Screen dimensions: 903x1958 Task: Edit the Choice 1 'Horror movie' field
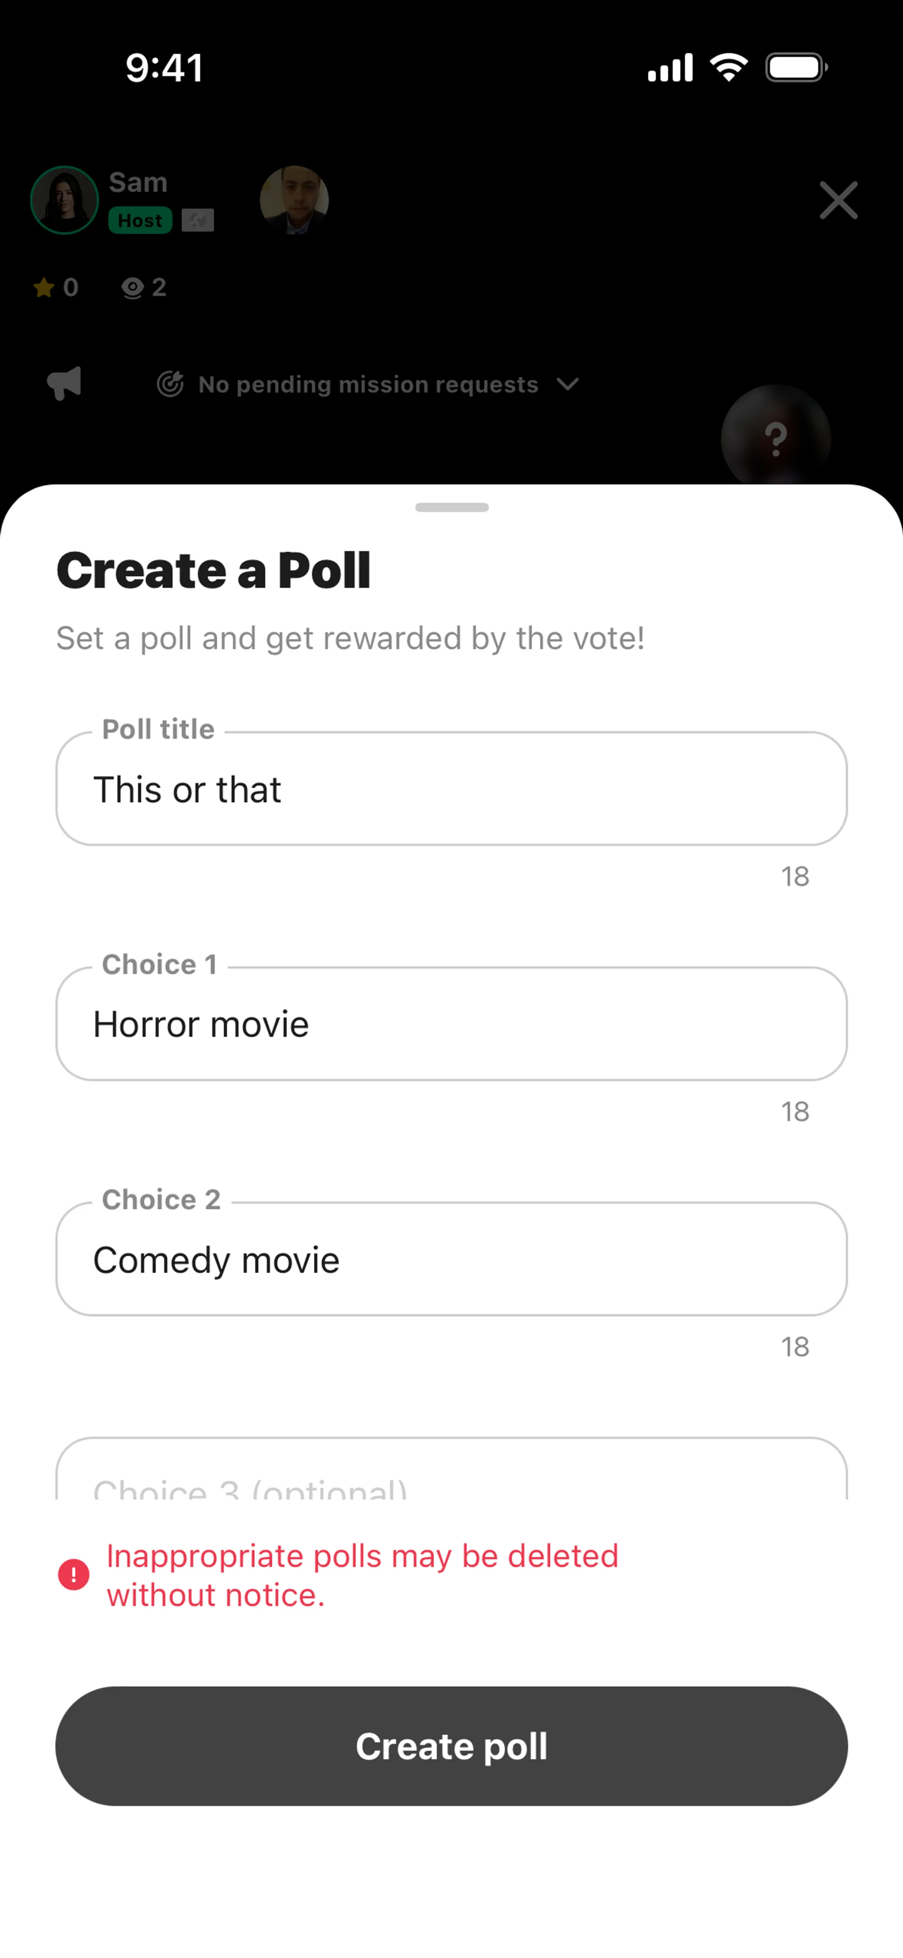[x=451, y=1024]
